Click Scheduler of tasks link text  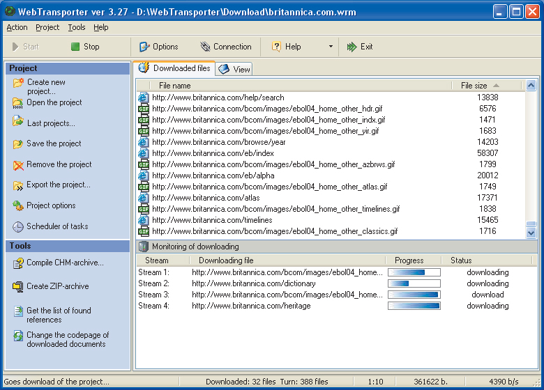click(x=57, y=226)
